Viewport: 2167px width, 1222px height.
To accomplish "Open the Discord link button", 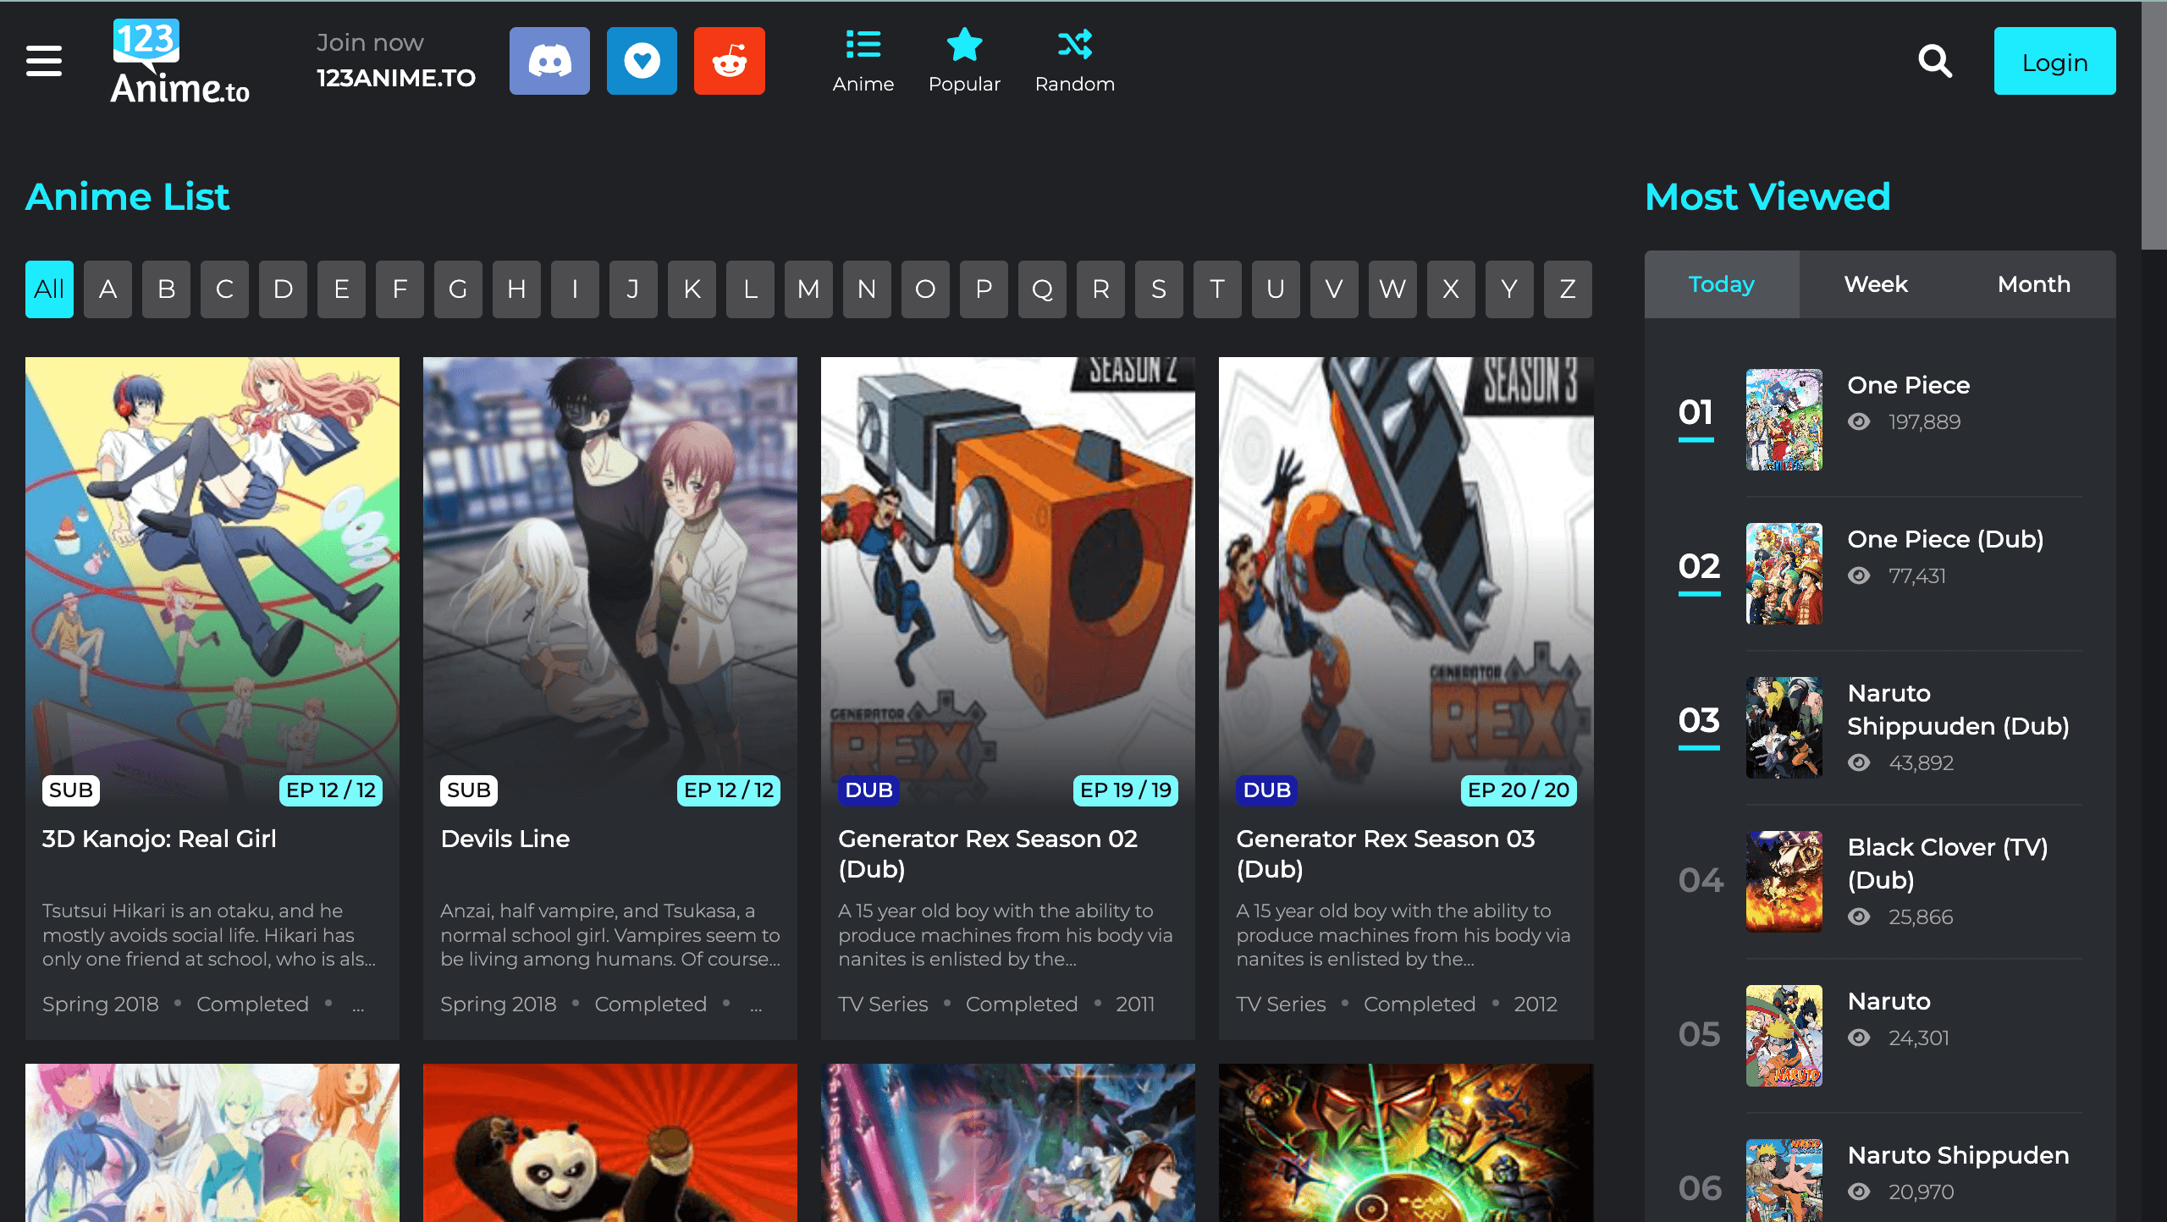I will point(549,61).
